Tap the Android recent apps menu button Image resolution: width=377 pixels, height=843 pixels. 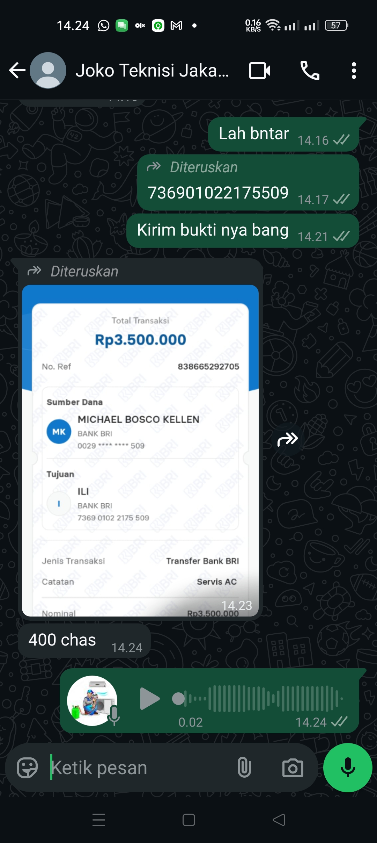pos(99,820)
